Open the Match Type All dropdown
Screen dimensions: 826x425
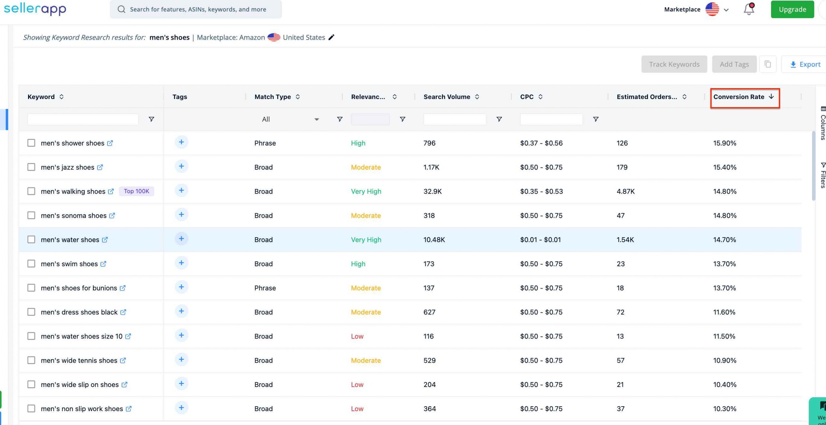[x=290, y=119]
